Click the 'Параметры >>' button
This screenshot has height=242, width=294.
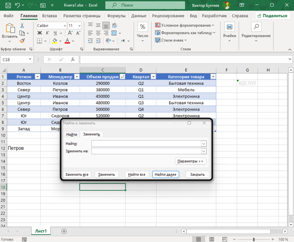tap(190, 161)
